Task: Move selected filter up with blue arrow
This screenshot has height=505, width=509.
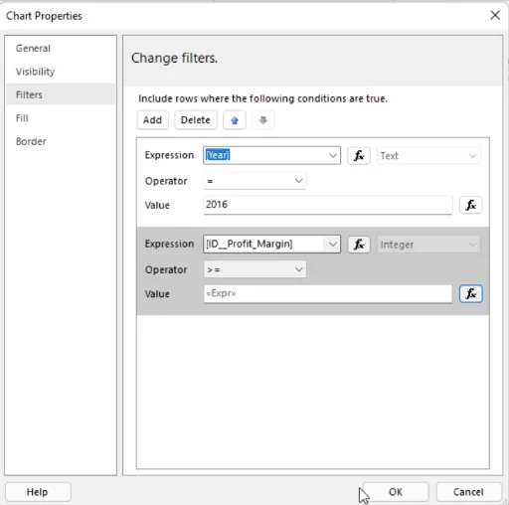Action: pos(235,120)
